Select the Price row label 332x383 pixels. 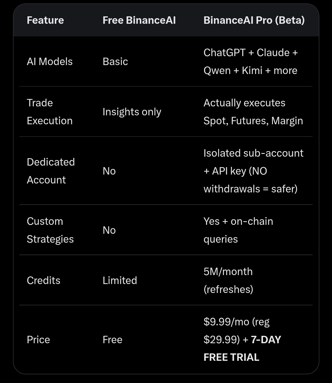pos(38,340)
